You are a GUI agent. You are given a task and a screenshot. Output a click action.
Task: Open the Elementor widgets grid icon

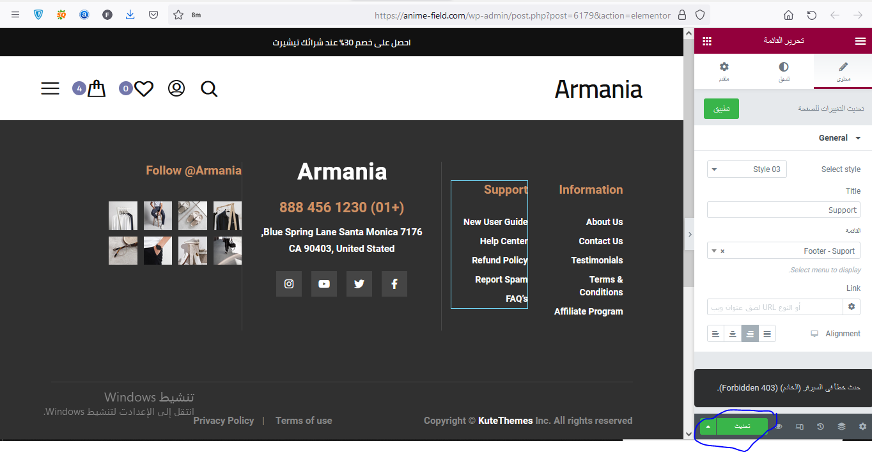(707, 41)
